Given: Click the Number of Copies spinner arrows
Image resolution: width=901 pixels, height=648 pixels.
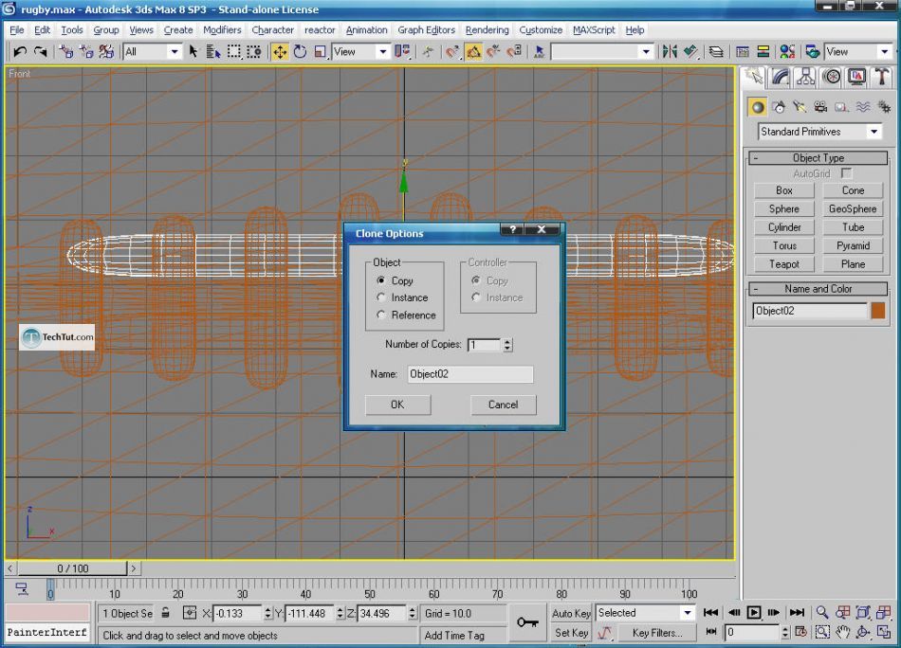Looking at the screenshot, I should (x=506, y=345).
